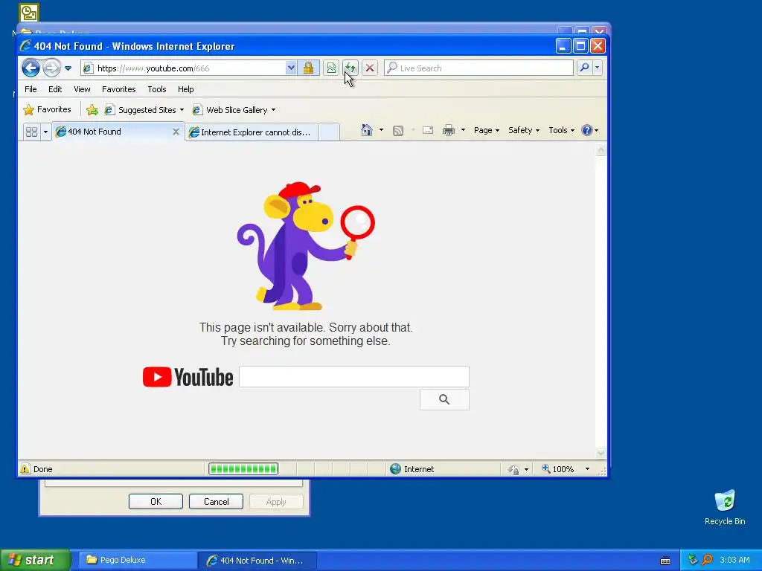Click the blue Help question icon
762x571 pixels.
pos(587,130)
